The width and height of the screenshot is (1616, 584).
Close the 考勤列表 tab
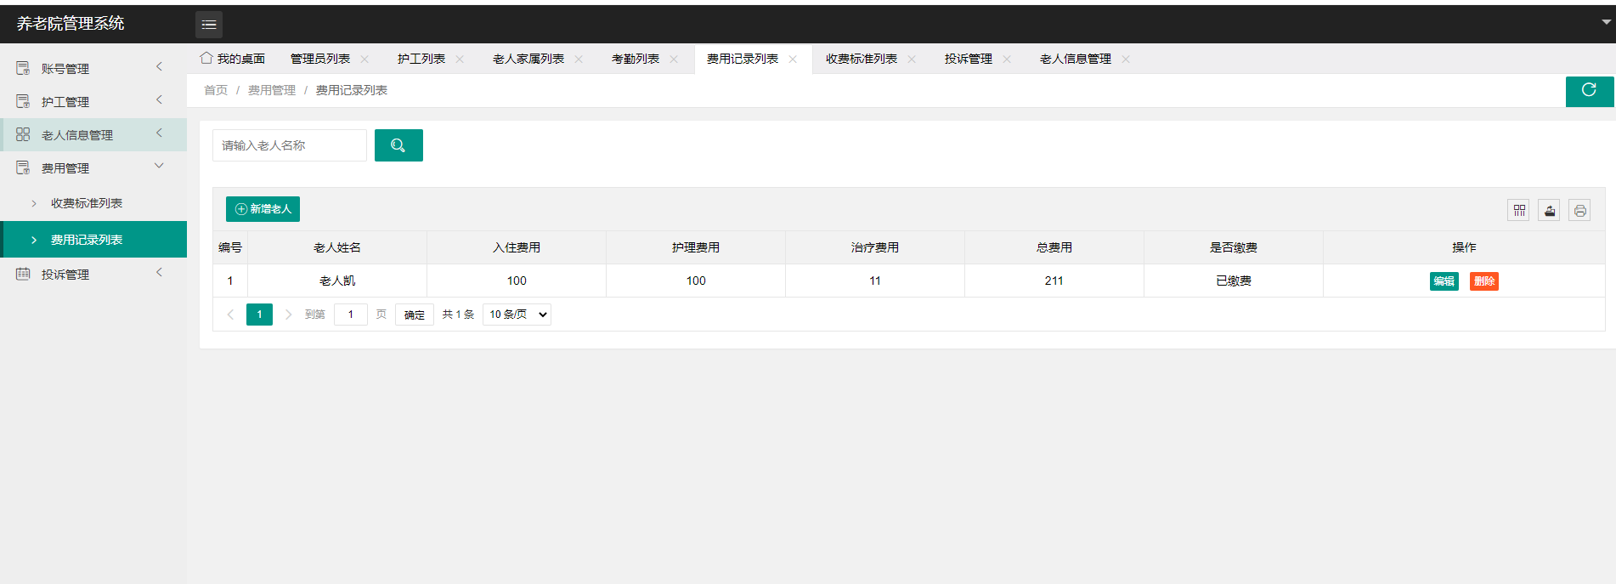[x=674, y=59]
